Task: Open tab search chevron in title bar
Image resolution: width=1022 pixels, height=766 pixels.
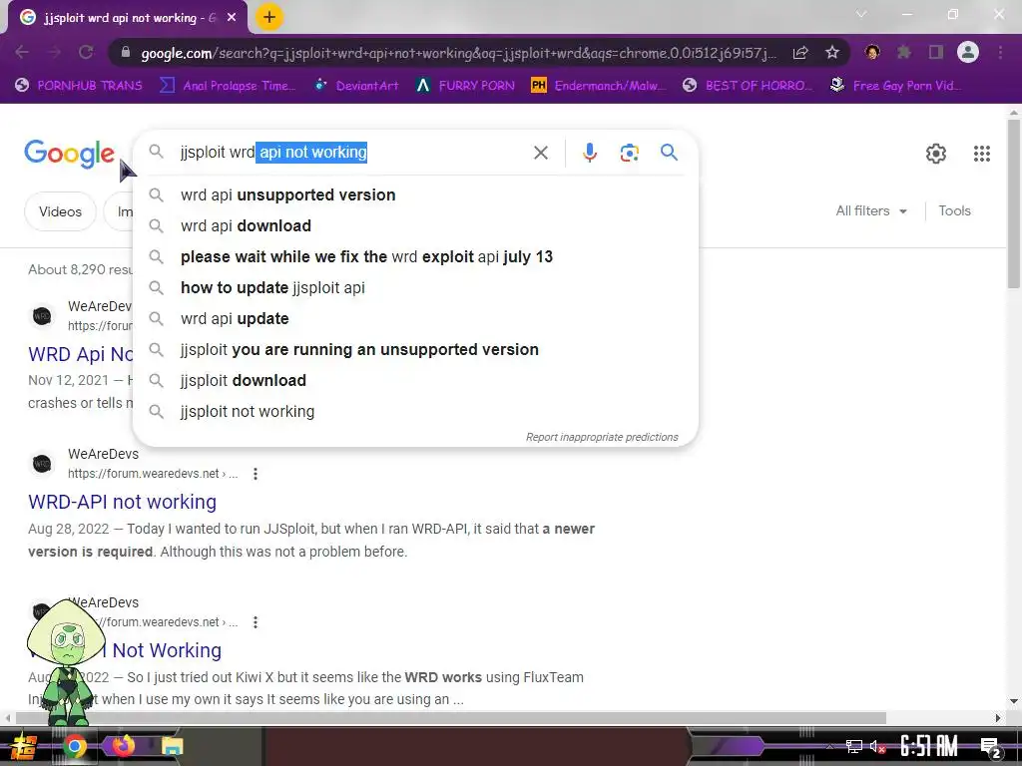Action: [x=861, y=14]
